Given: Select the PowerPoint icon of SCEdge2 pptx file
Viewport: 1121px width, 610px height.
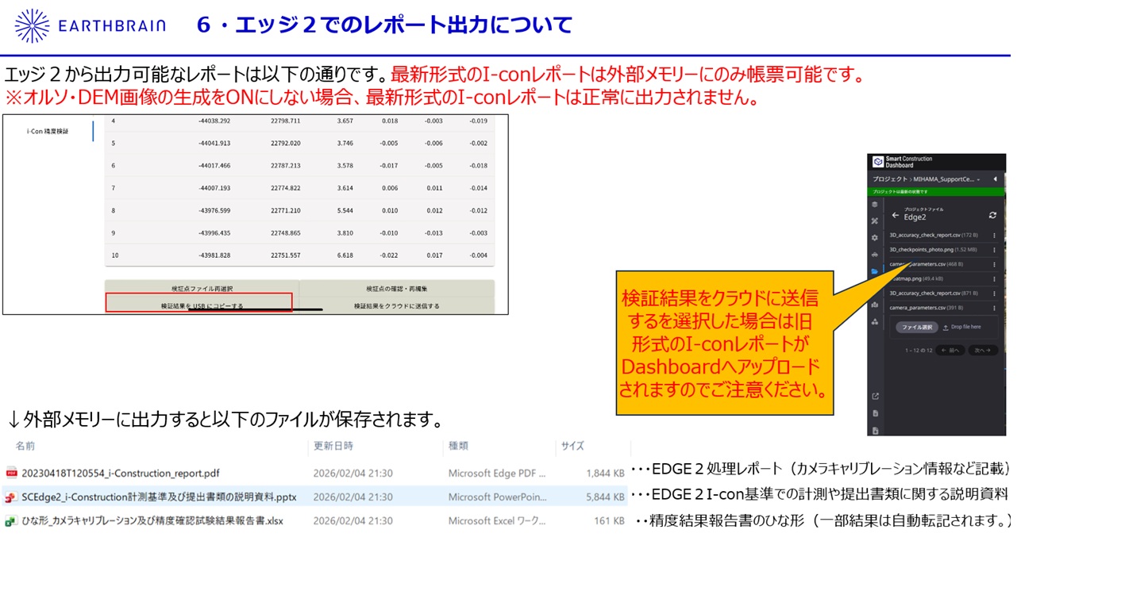Looking at the screenshot, I should (11, 497).
